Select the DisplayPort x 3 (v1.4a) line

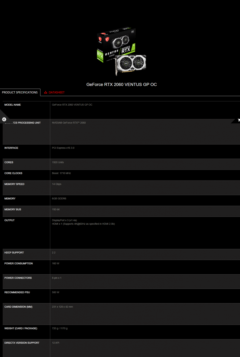pos(65,220)
